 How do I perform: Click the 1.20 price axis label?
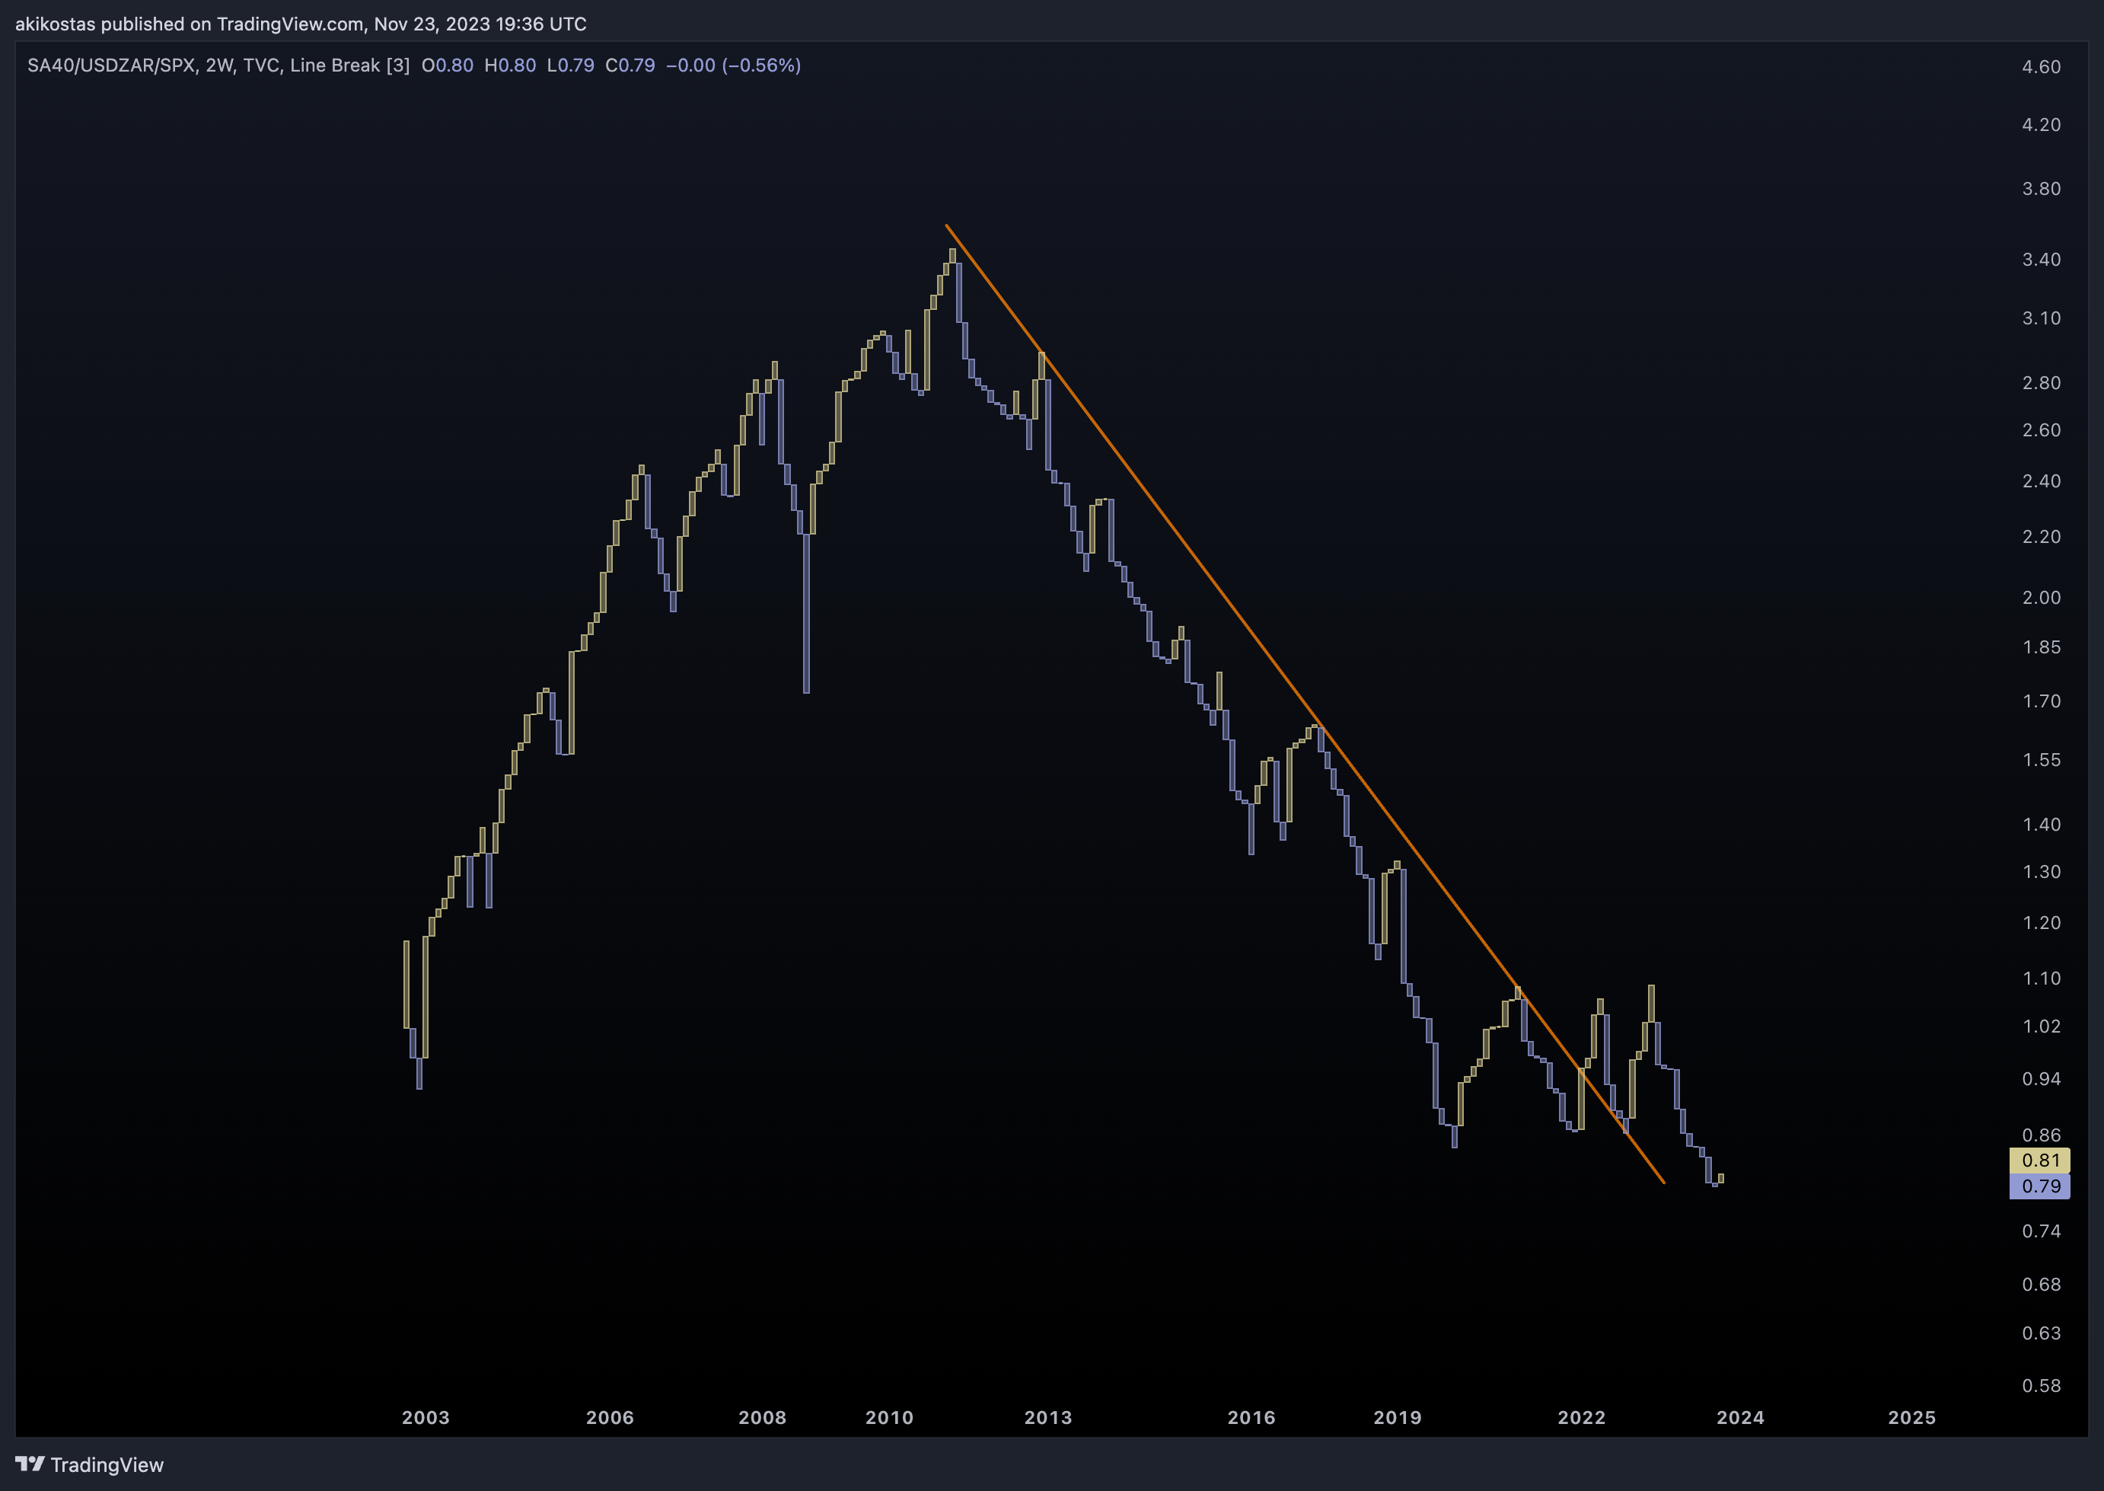pos(2042,923)
